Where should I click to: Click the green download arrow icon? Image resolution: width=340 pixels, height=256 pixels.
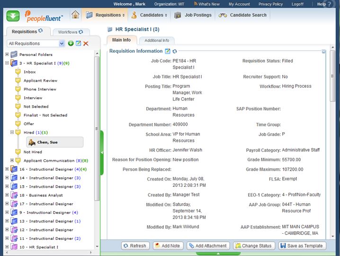pyautogui.click(x=13, y=15)
